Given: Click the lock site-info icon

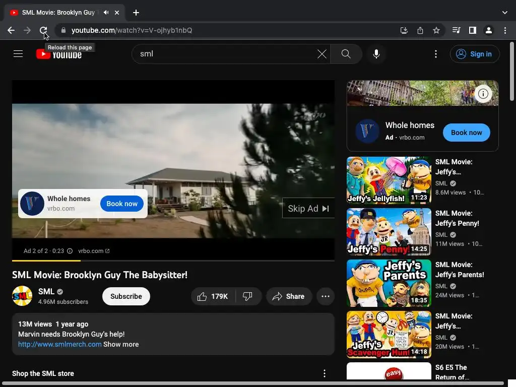Looking at the screenshot, I should pyautogui.click(x=63, y=30).
